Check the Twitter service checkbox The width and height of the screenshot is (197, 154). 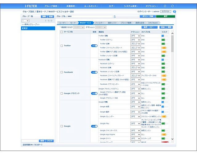pos(62,46)
